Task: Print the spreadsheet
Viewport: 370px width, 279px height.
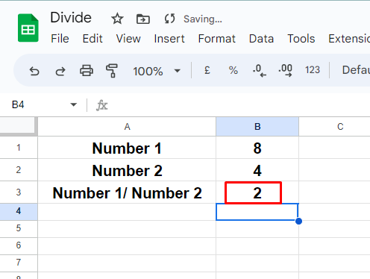Action: (x=87, y=71)
